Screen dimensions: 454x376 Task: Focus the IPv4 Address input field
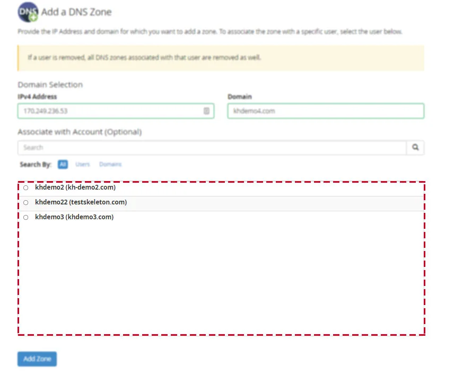pyautogui.click(x=116, y=111)
